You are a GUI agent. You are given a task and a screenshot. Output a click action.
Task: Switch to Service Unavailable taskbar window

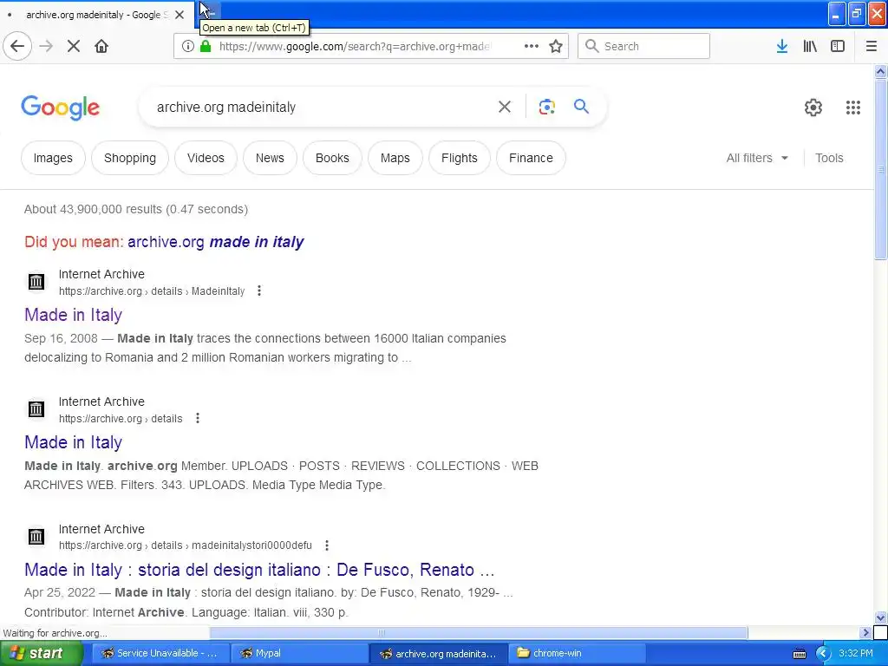click(160, 654)
